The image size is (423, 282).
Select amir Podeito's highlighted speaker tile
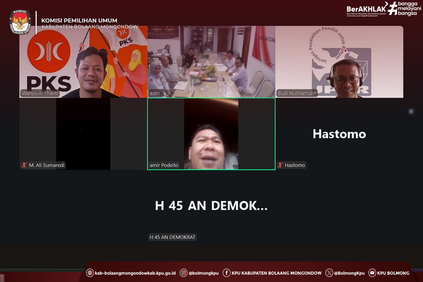coord(211,134)
